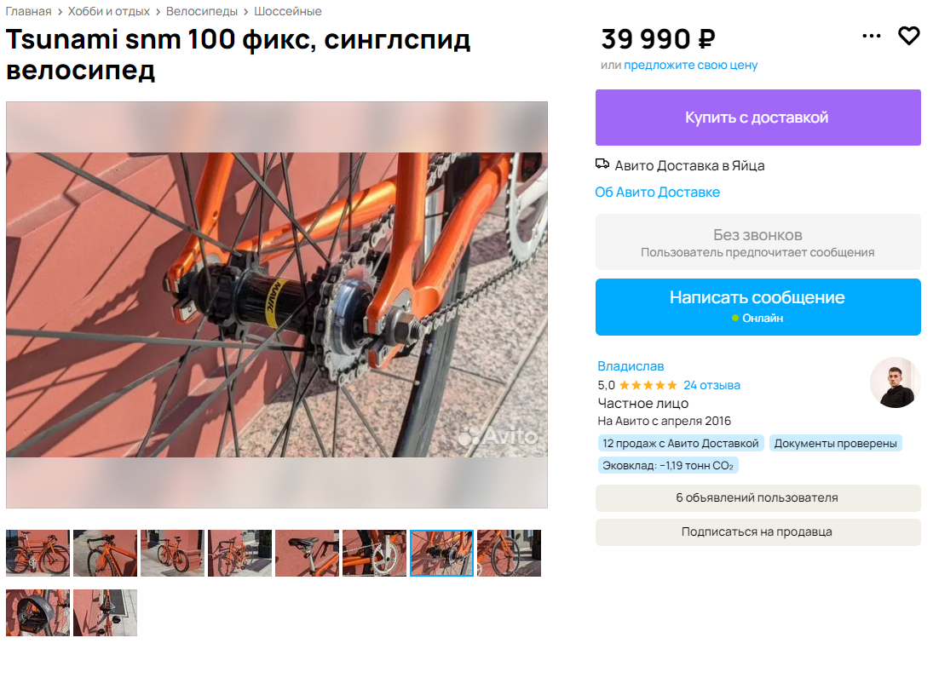Click Подписаться на продавца button
933x678 pixels.
pyautogui.click(x=758, y=532)
